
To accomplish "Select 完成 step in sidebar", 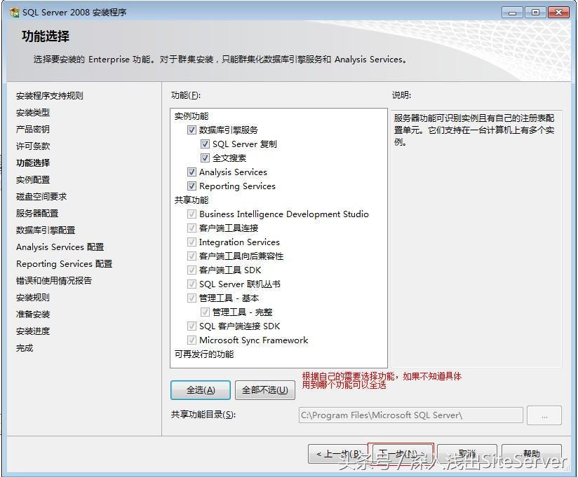I will pyautogui.click(x=25, y=348).
